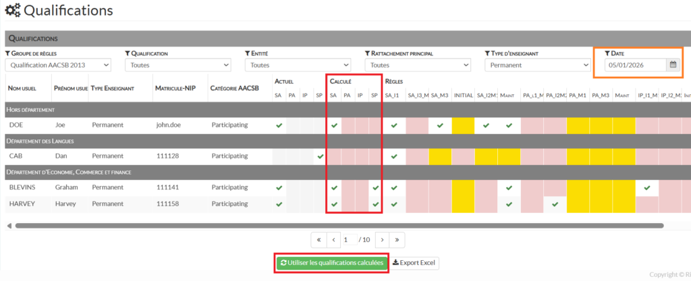691x281 pixels.
Task: Click BLEVINS's calculated SP green checkmark
Action: tap(375, 188)
